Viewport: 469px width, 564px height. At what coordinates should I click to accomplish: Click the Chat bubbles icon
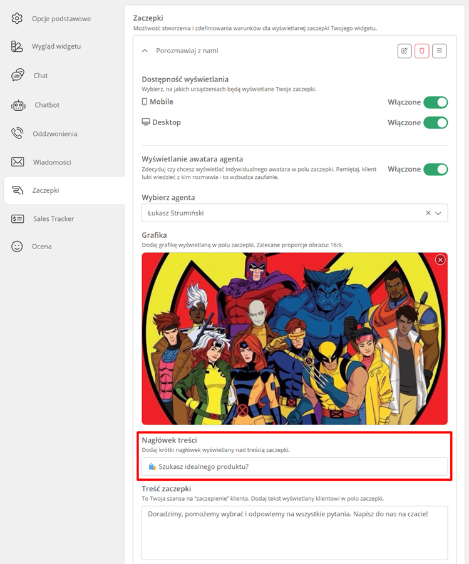point(18,75)
